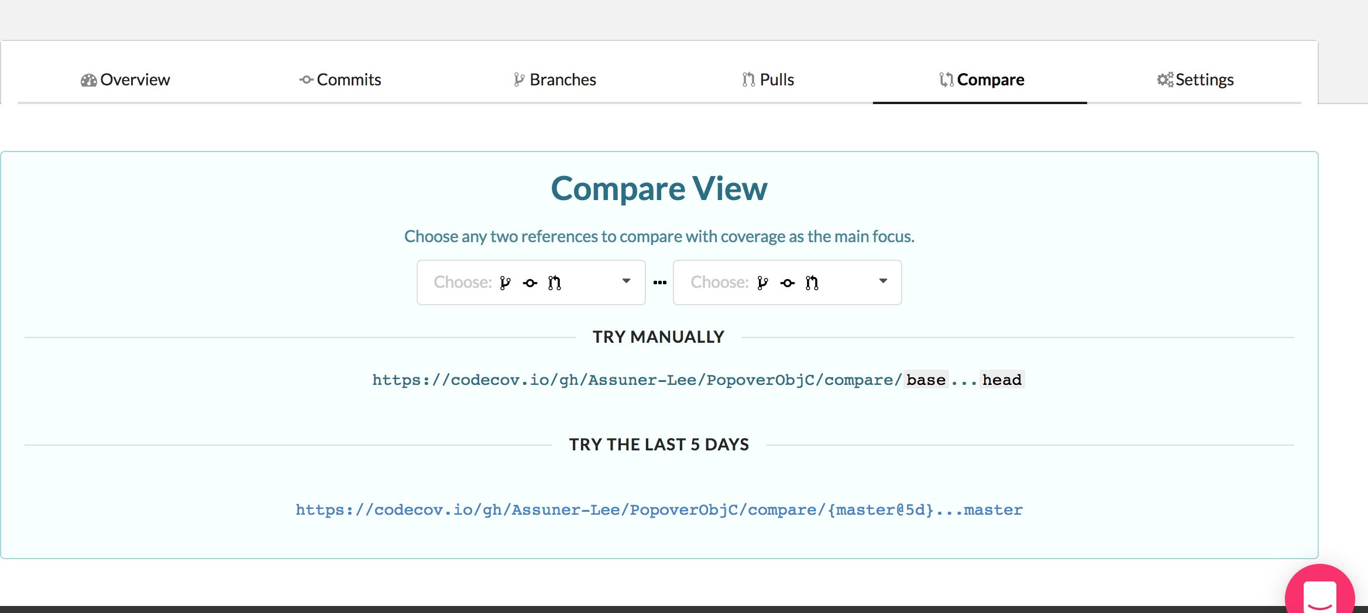
Task: Click the branch icon in the second dropdown
Action: coord(762,283)
